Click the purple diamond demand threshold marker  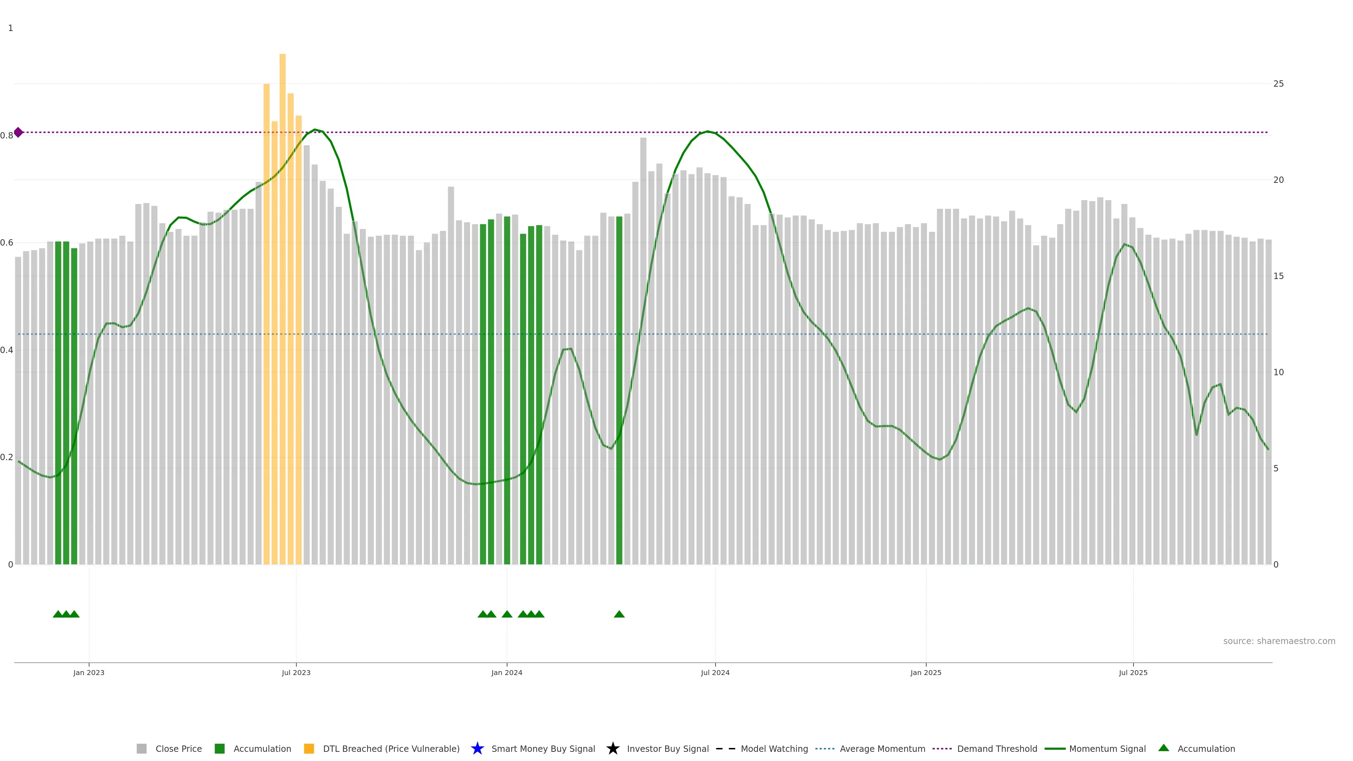pos(18,132)
